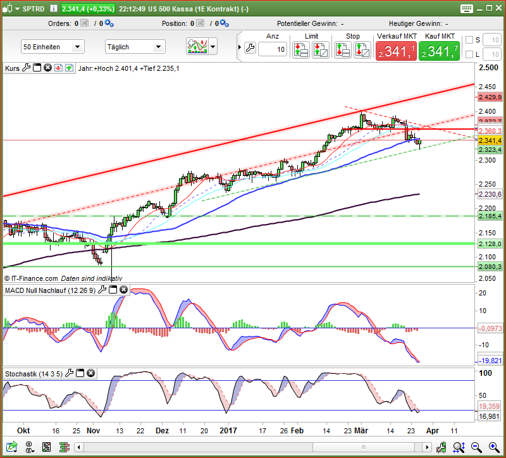This screenshot has width=506, height=458.
Task: Enable the L checkbox
Action: [469, 54]
